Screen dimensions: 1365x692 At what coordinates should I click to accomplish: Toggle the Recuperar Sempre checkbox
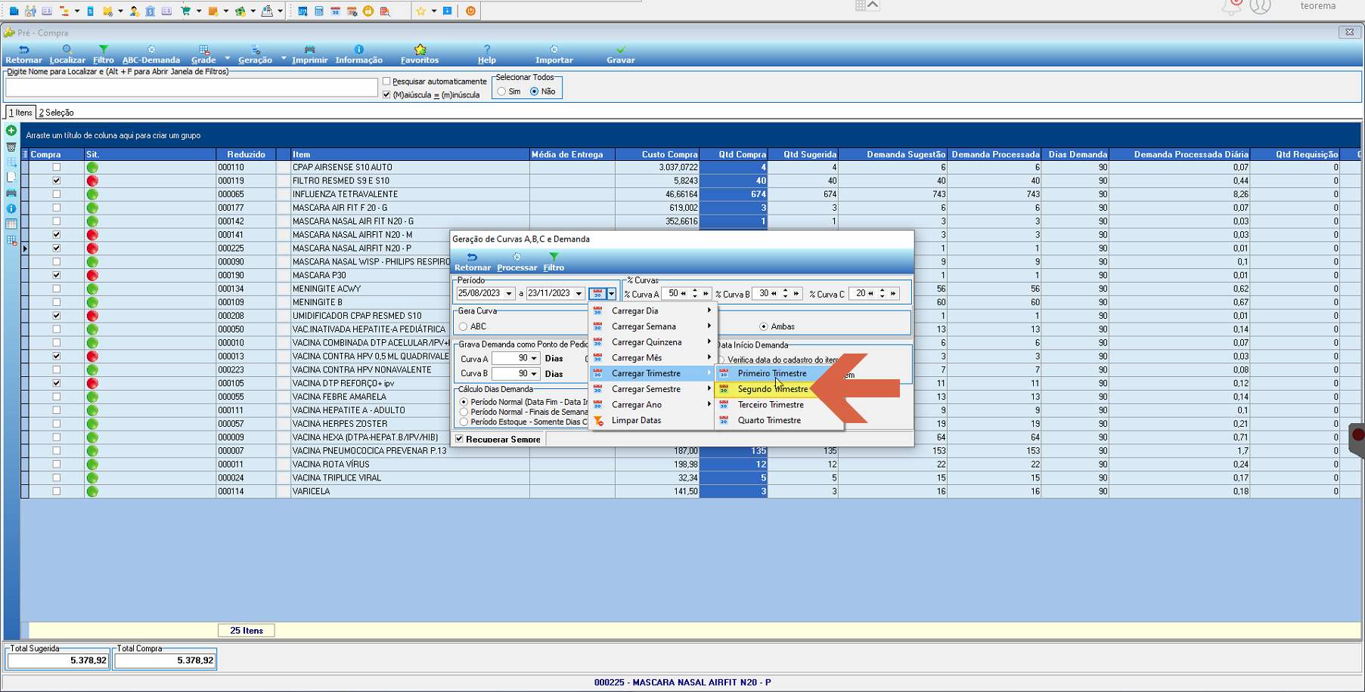click(459, 439)
